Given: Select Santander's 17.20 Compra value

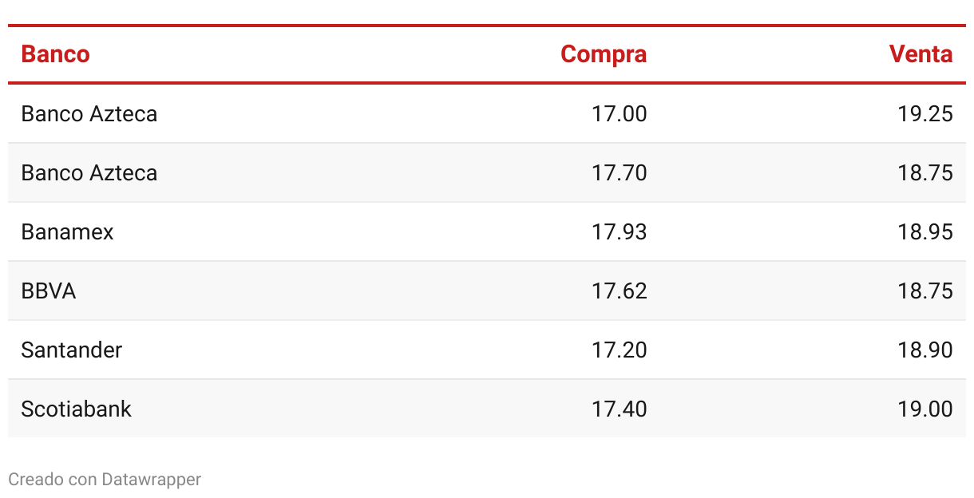Looking at the screenshot, I should point(620,350).
